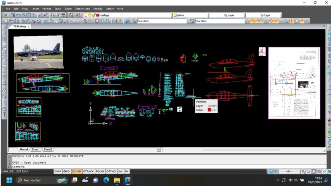The height and width of the screenshot is (186, 331).
Task: Click the Help question mark icon
Action: click(x=127, y=21)
